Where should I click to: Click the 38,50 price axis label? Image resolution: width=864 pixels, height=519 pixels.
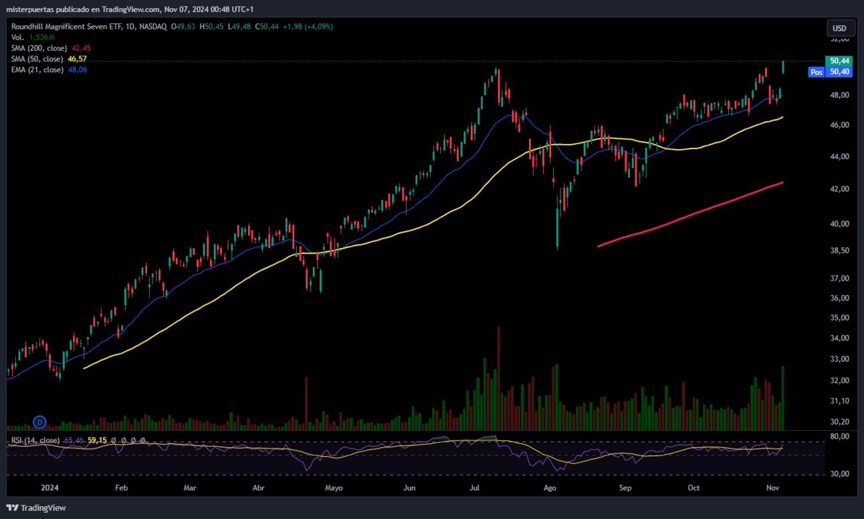tap(839, 251)
